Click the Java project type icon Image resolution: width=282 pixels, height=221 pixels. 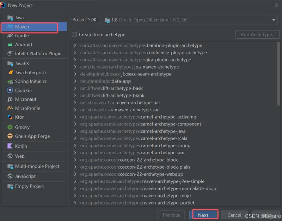pos(10,18)
